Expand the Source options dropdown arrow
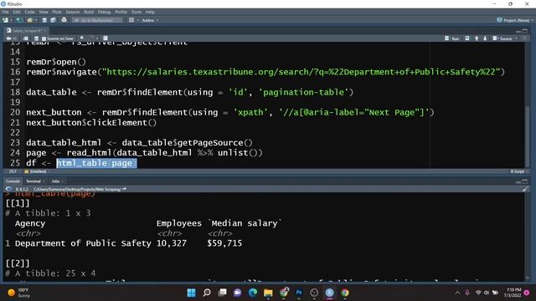The image size is (536, 301). point(517,38)
